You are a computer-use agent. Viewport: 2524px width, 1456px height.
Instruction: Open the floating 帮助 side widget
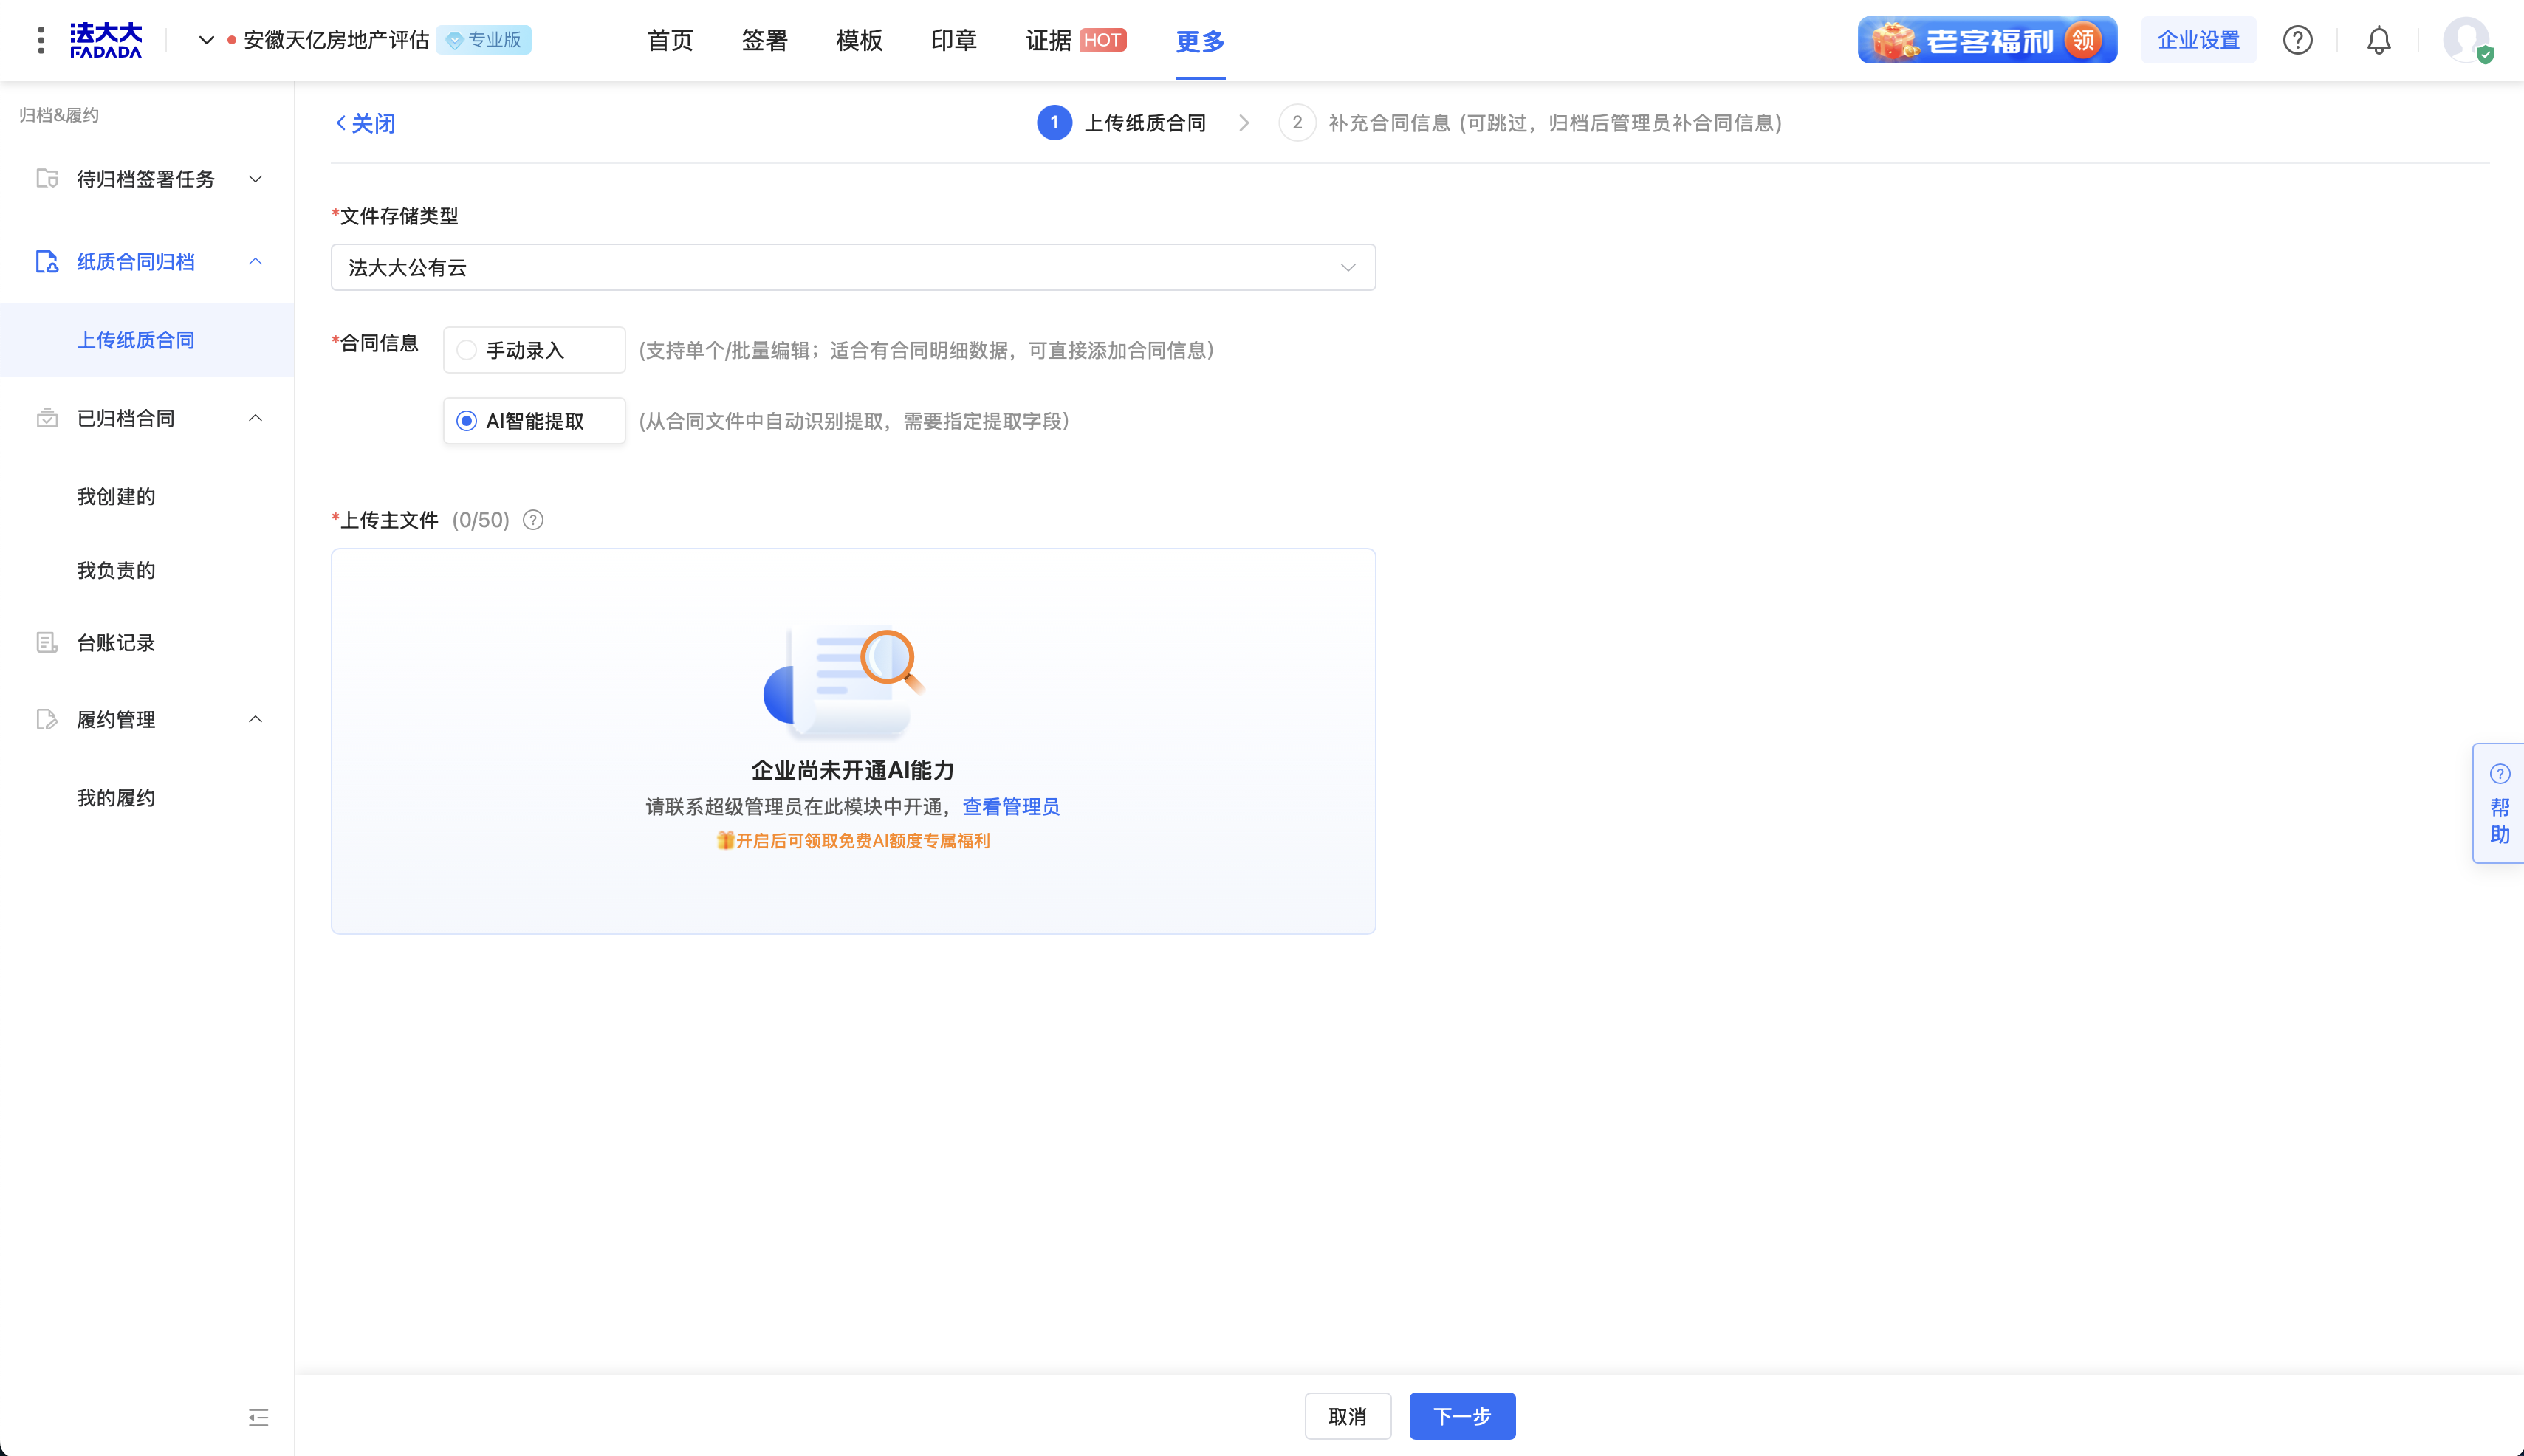click(2499, 803)
